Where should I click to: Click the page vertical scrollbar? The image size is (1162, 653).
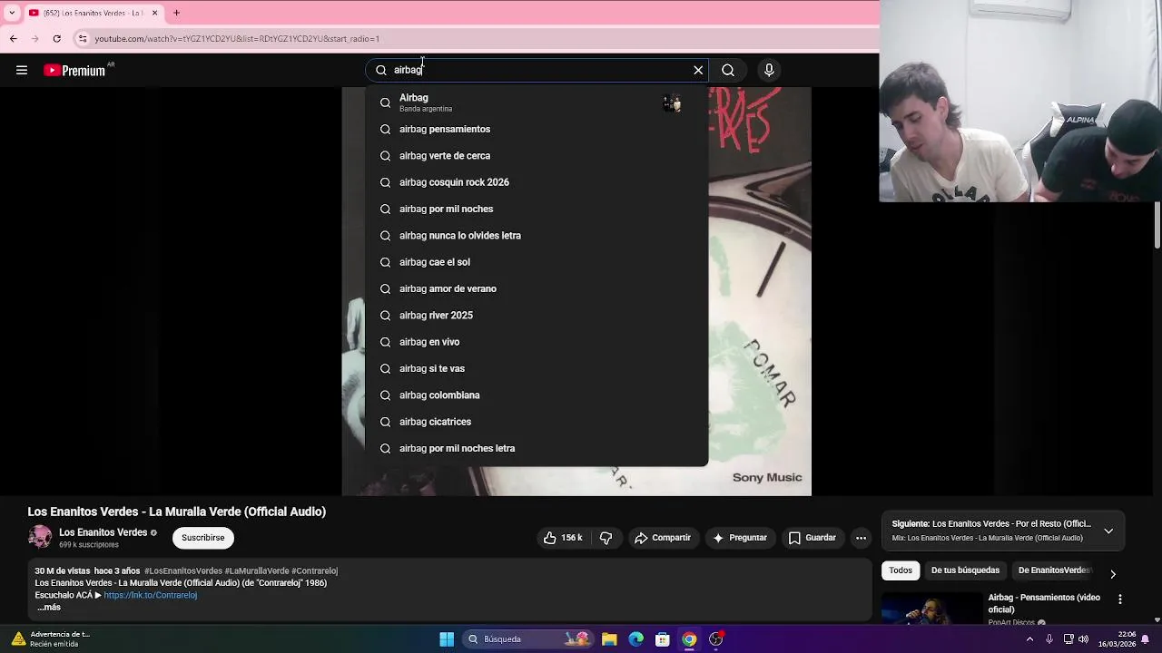[1157, 225]
